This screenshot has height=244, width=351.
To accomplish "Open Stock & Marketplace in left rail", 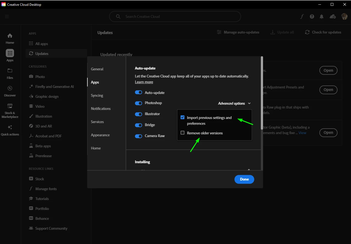I will point(10,111).
